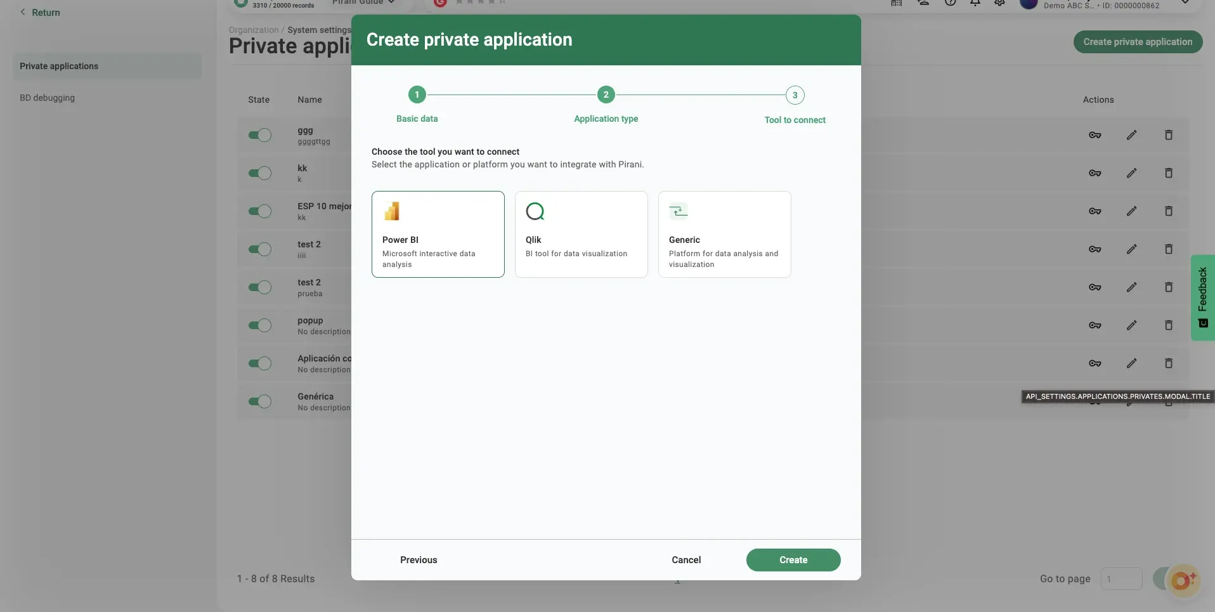Image resolution: width=1215 pixels, height=612 pixels.
Task: Edit the kk application with pencil icon
Action: [x=1131, y=173]
